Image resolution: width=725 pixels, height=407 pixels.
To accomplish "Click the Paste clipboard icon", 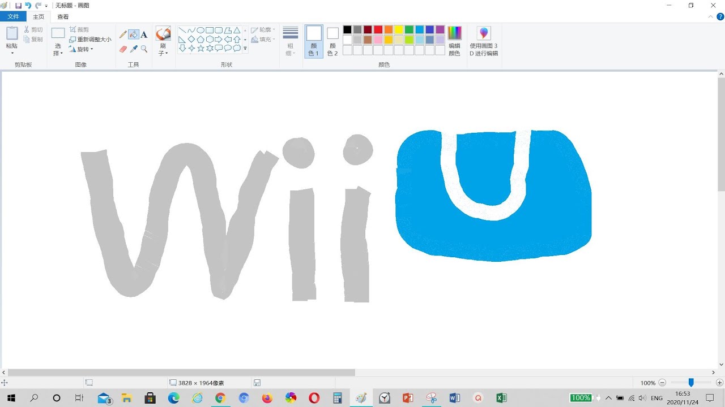I will coord(12,33).
